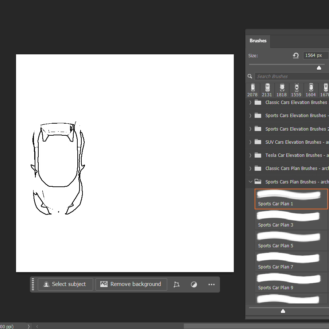The height and width of the screenshot is (329, 329).
Task: Click the search magnifier icon in Brushes
Action: coord(250,77)
